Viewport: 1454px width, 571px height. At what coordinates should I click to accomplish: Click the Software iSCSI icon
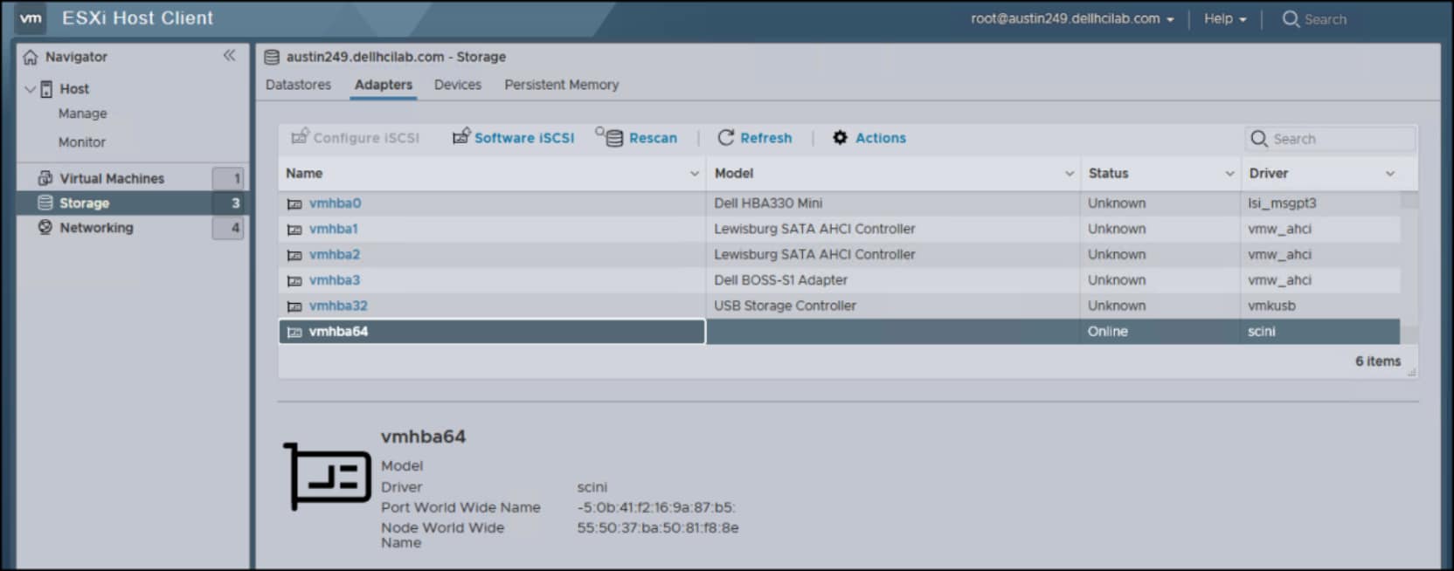[461, 136]
